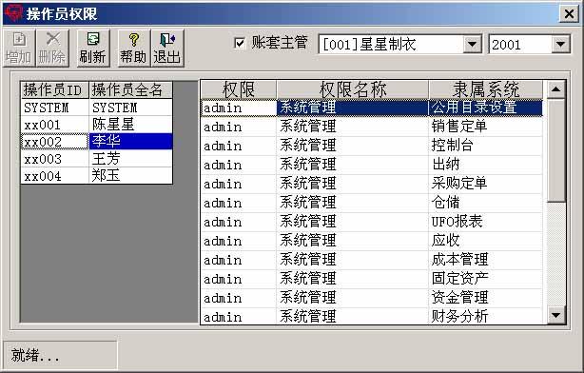
Task: Click the 增加 (Add) toolbar icon
Action: pyautogui.click(x=19, y=49)
